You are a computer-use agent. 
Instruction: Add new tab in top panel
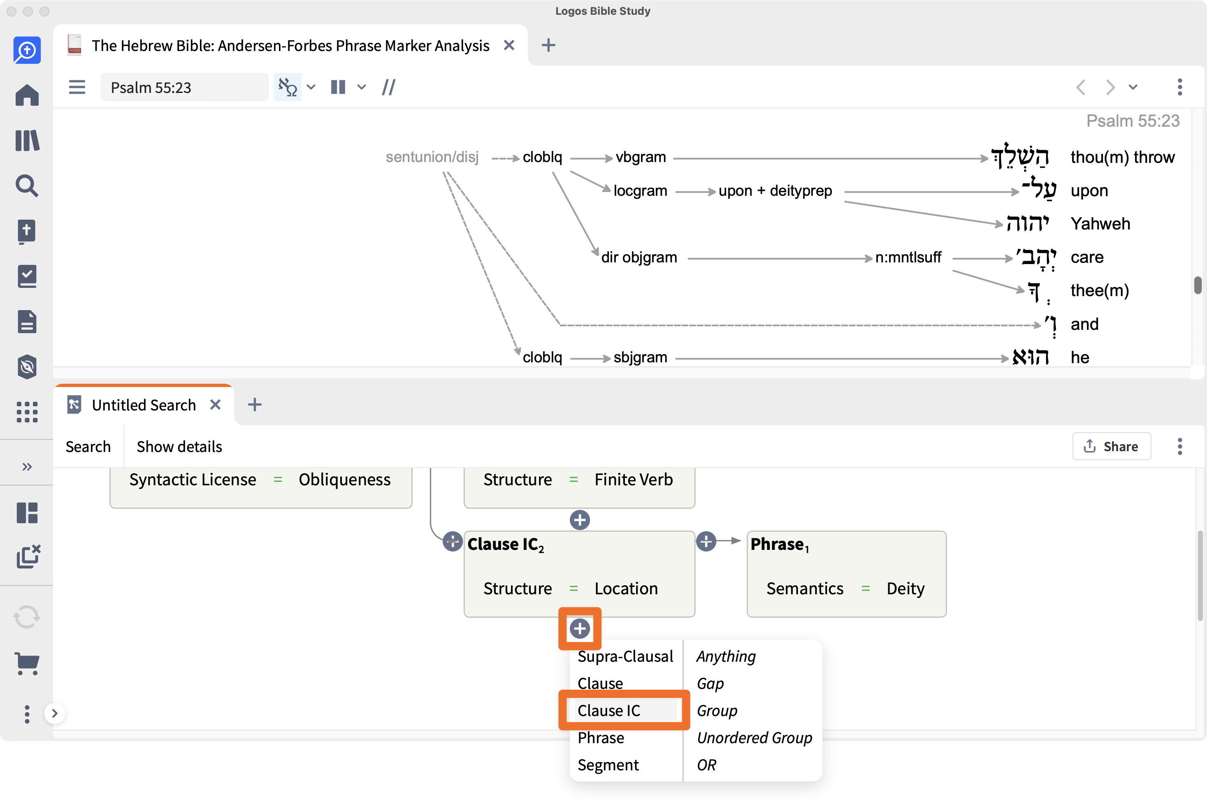tap(548, 45)
